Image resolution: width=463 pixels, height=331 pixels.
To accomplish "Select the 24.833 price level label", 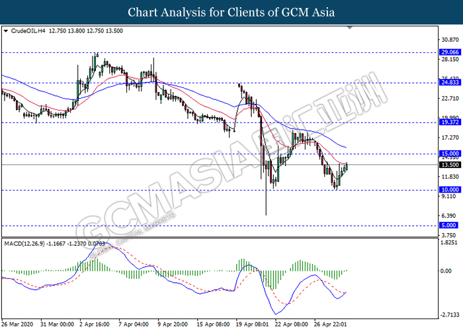I will 450,83.
